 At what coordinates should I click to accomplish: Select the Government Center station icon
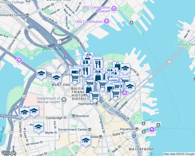pos(90,129)
